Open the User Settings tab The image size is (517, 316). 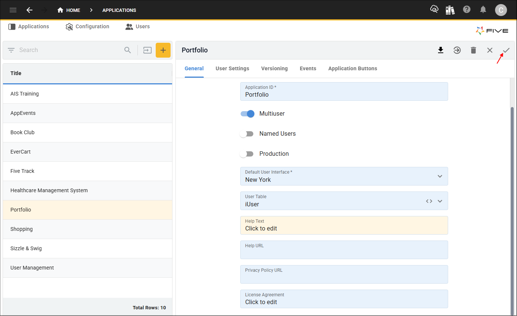[x=232, y=68]
